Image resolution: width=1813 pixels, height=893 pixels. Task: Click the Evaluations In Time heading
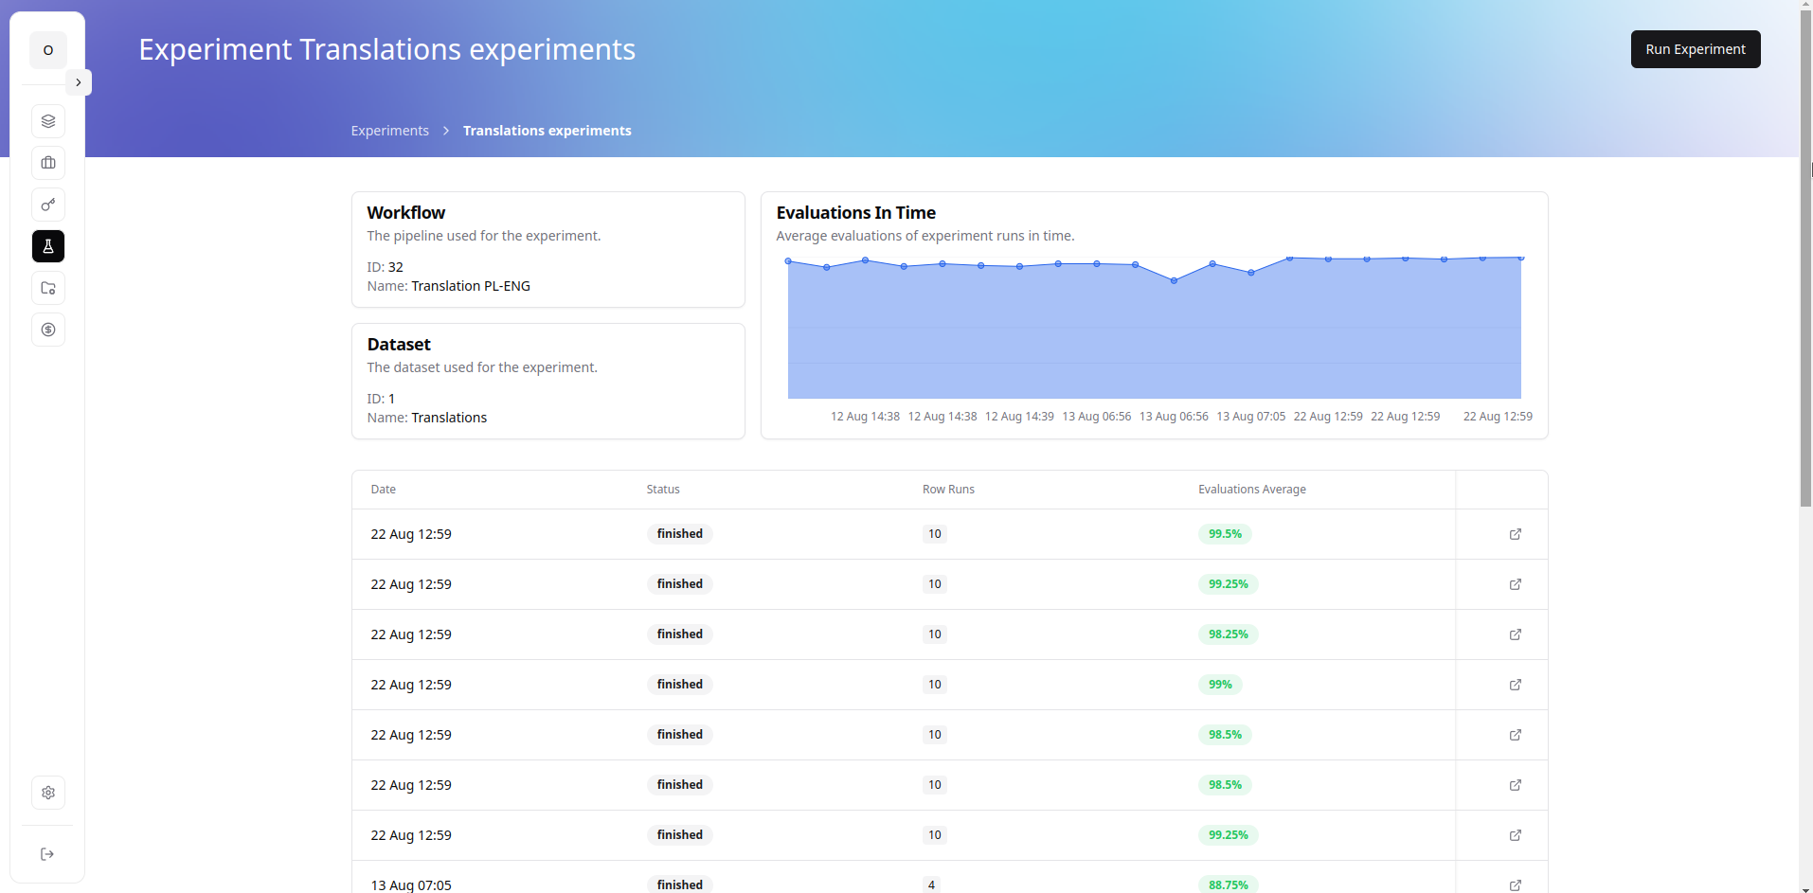tap(856, 213)
